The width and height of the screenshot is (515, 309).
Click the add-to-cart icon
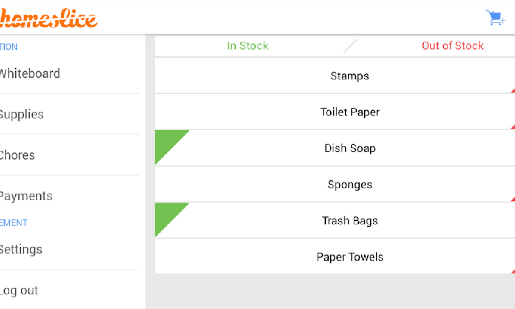click(495, 18)
